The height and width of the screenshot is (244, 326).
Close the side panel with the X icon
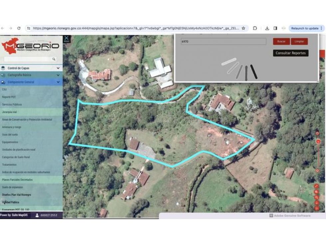click(67, 38)
